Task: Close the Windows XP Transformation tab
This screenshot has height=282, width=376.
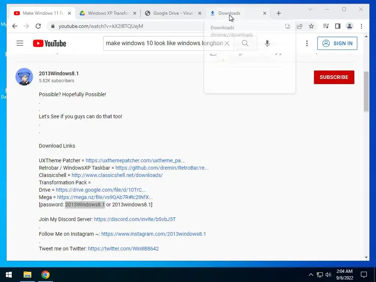Action: tap(135, 13)
